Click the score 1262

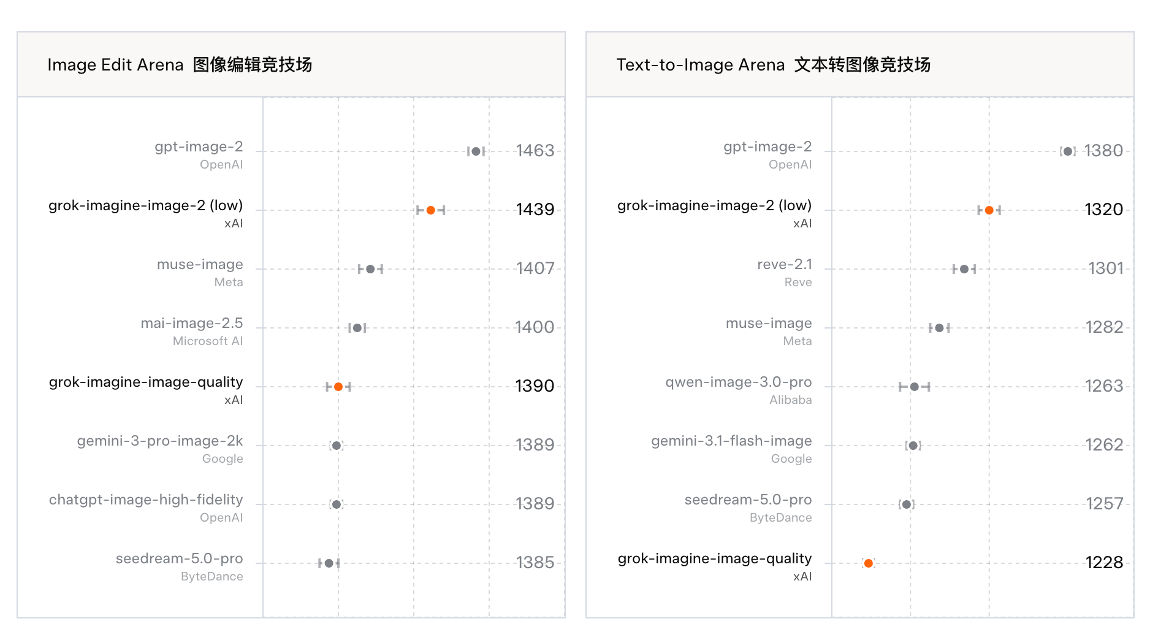pos(1104,445)
